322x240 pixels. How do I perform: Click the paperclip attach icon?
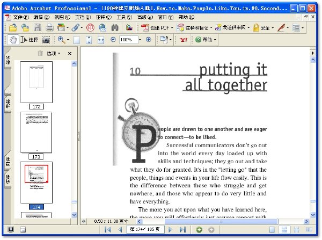[x=76, y=27]
